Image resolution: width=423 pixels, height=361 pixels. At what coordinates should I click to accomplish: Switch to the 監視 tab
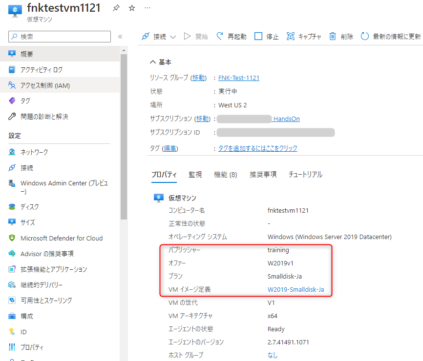pyautogui.click(x=195, y=175)
